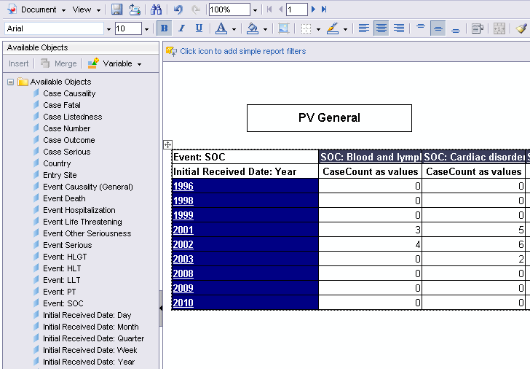530x369 pixels.
Task: Go to the next page arrow
Action: coord(314,9)
